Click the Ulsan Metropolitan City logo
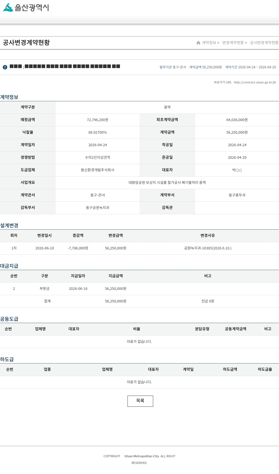Viewport: 279px width, 474px height. (26, 7)
